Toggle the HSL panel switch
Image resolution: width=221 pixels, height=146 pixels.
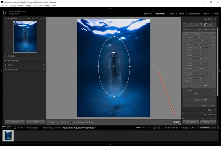pyautogui.click(x=183, y=118)
